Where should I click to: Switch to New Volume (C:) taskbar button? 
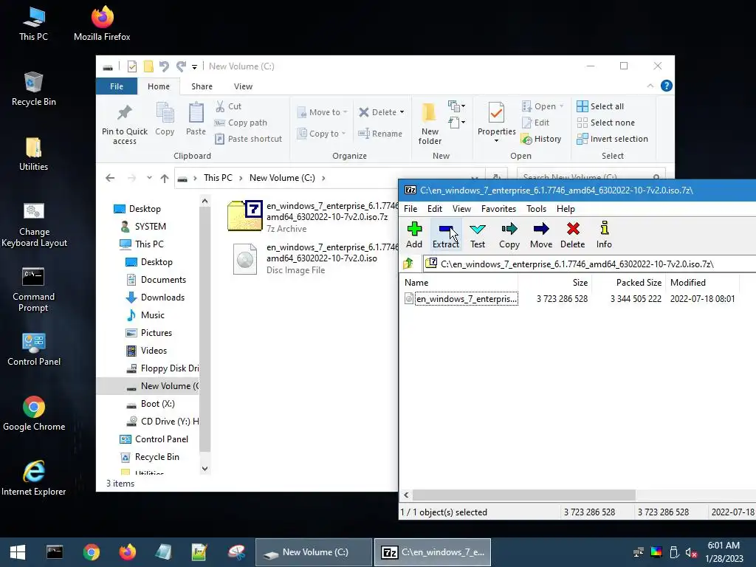point(313,552)
